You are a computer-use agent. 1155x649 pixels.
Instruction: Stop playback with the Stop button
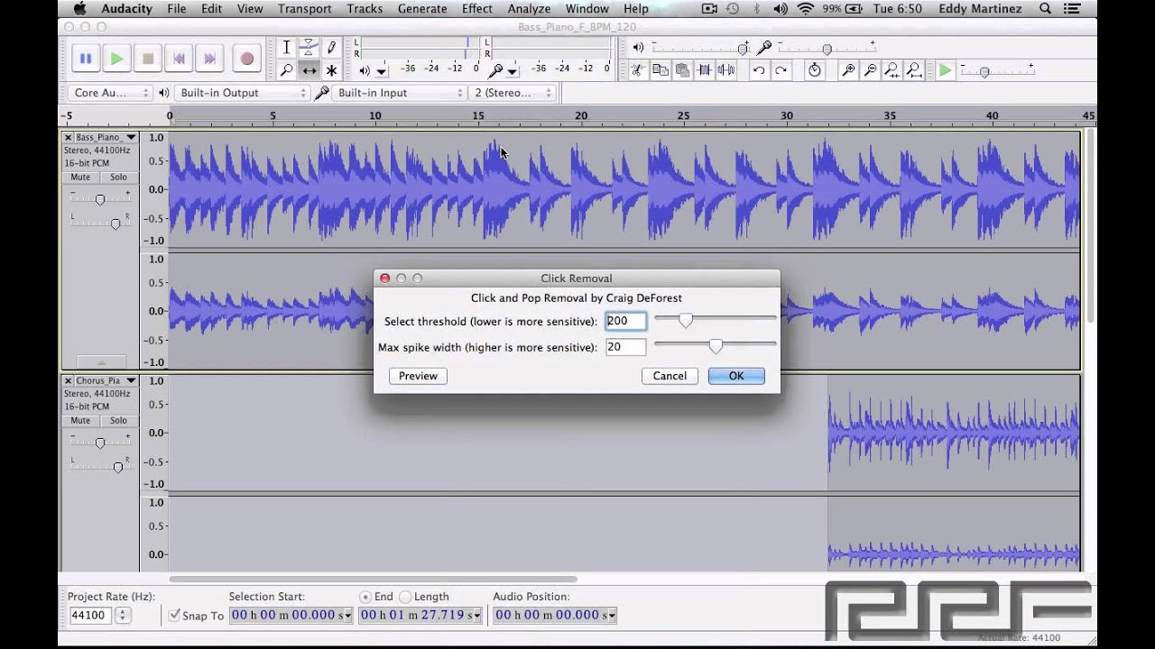[x=148, y=59]
